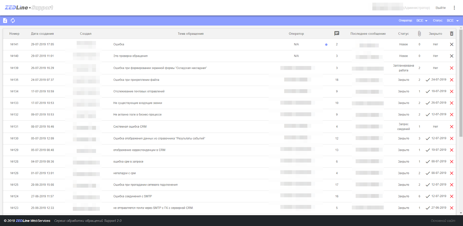The height and width of the screenshot is (226, 463).
Task: Click the date 29-07-2019 17:05
Action: pos(43,45)
